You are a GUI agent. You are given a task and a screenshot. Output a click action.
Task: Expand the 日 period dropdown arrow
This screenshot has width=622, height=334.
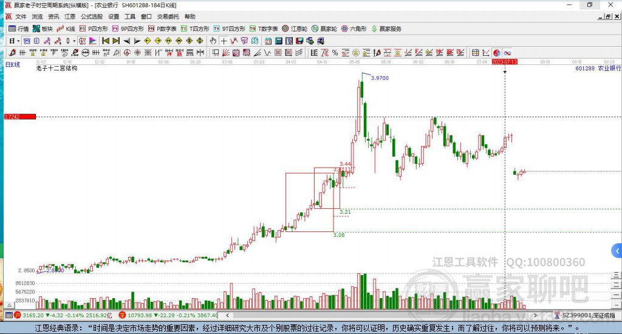[x=18, y=41]
